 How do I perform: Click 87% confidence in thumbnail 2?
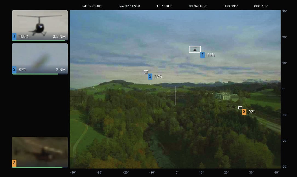coord(22,70)
